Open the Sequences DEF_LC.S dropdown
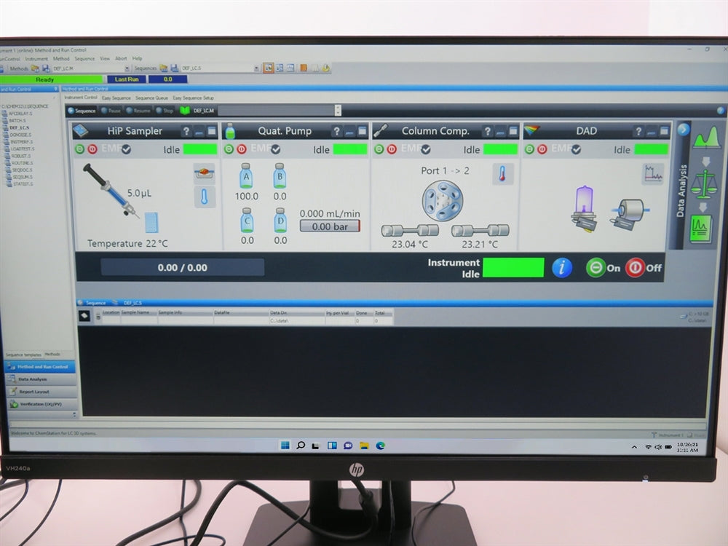 tap(256, 68)
